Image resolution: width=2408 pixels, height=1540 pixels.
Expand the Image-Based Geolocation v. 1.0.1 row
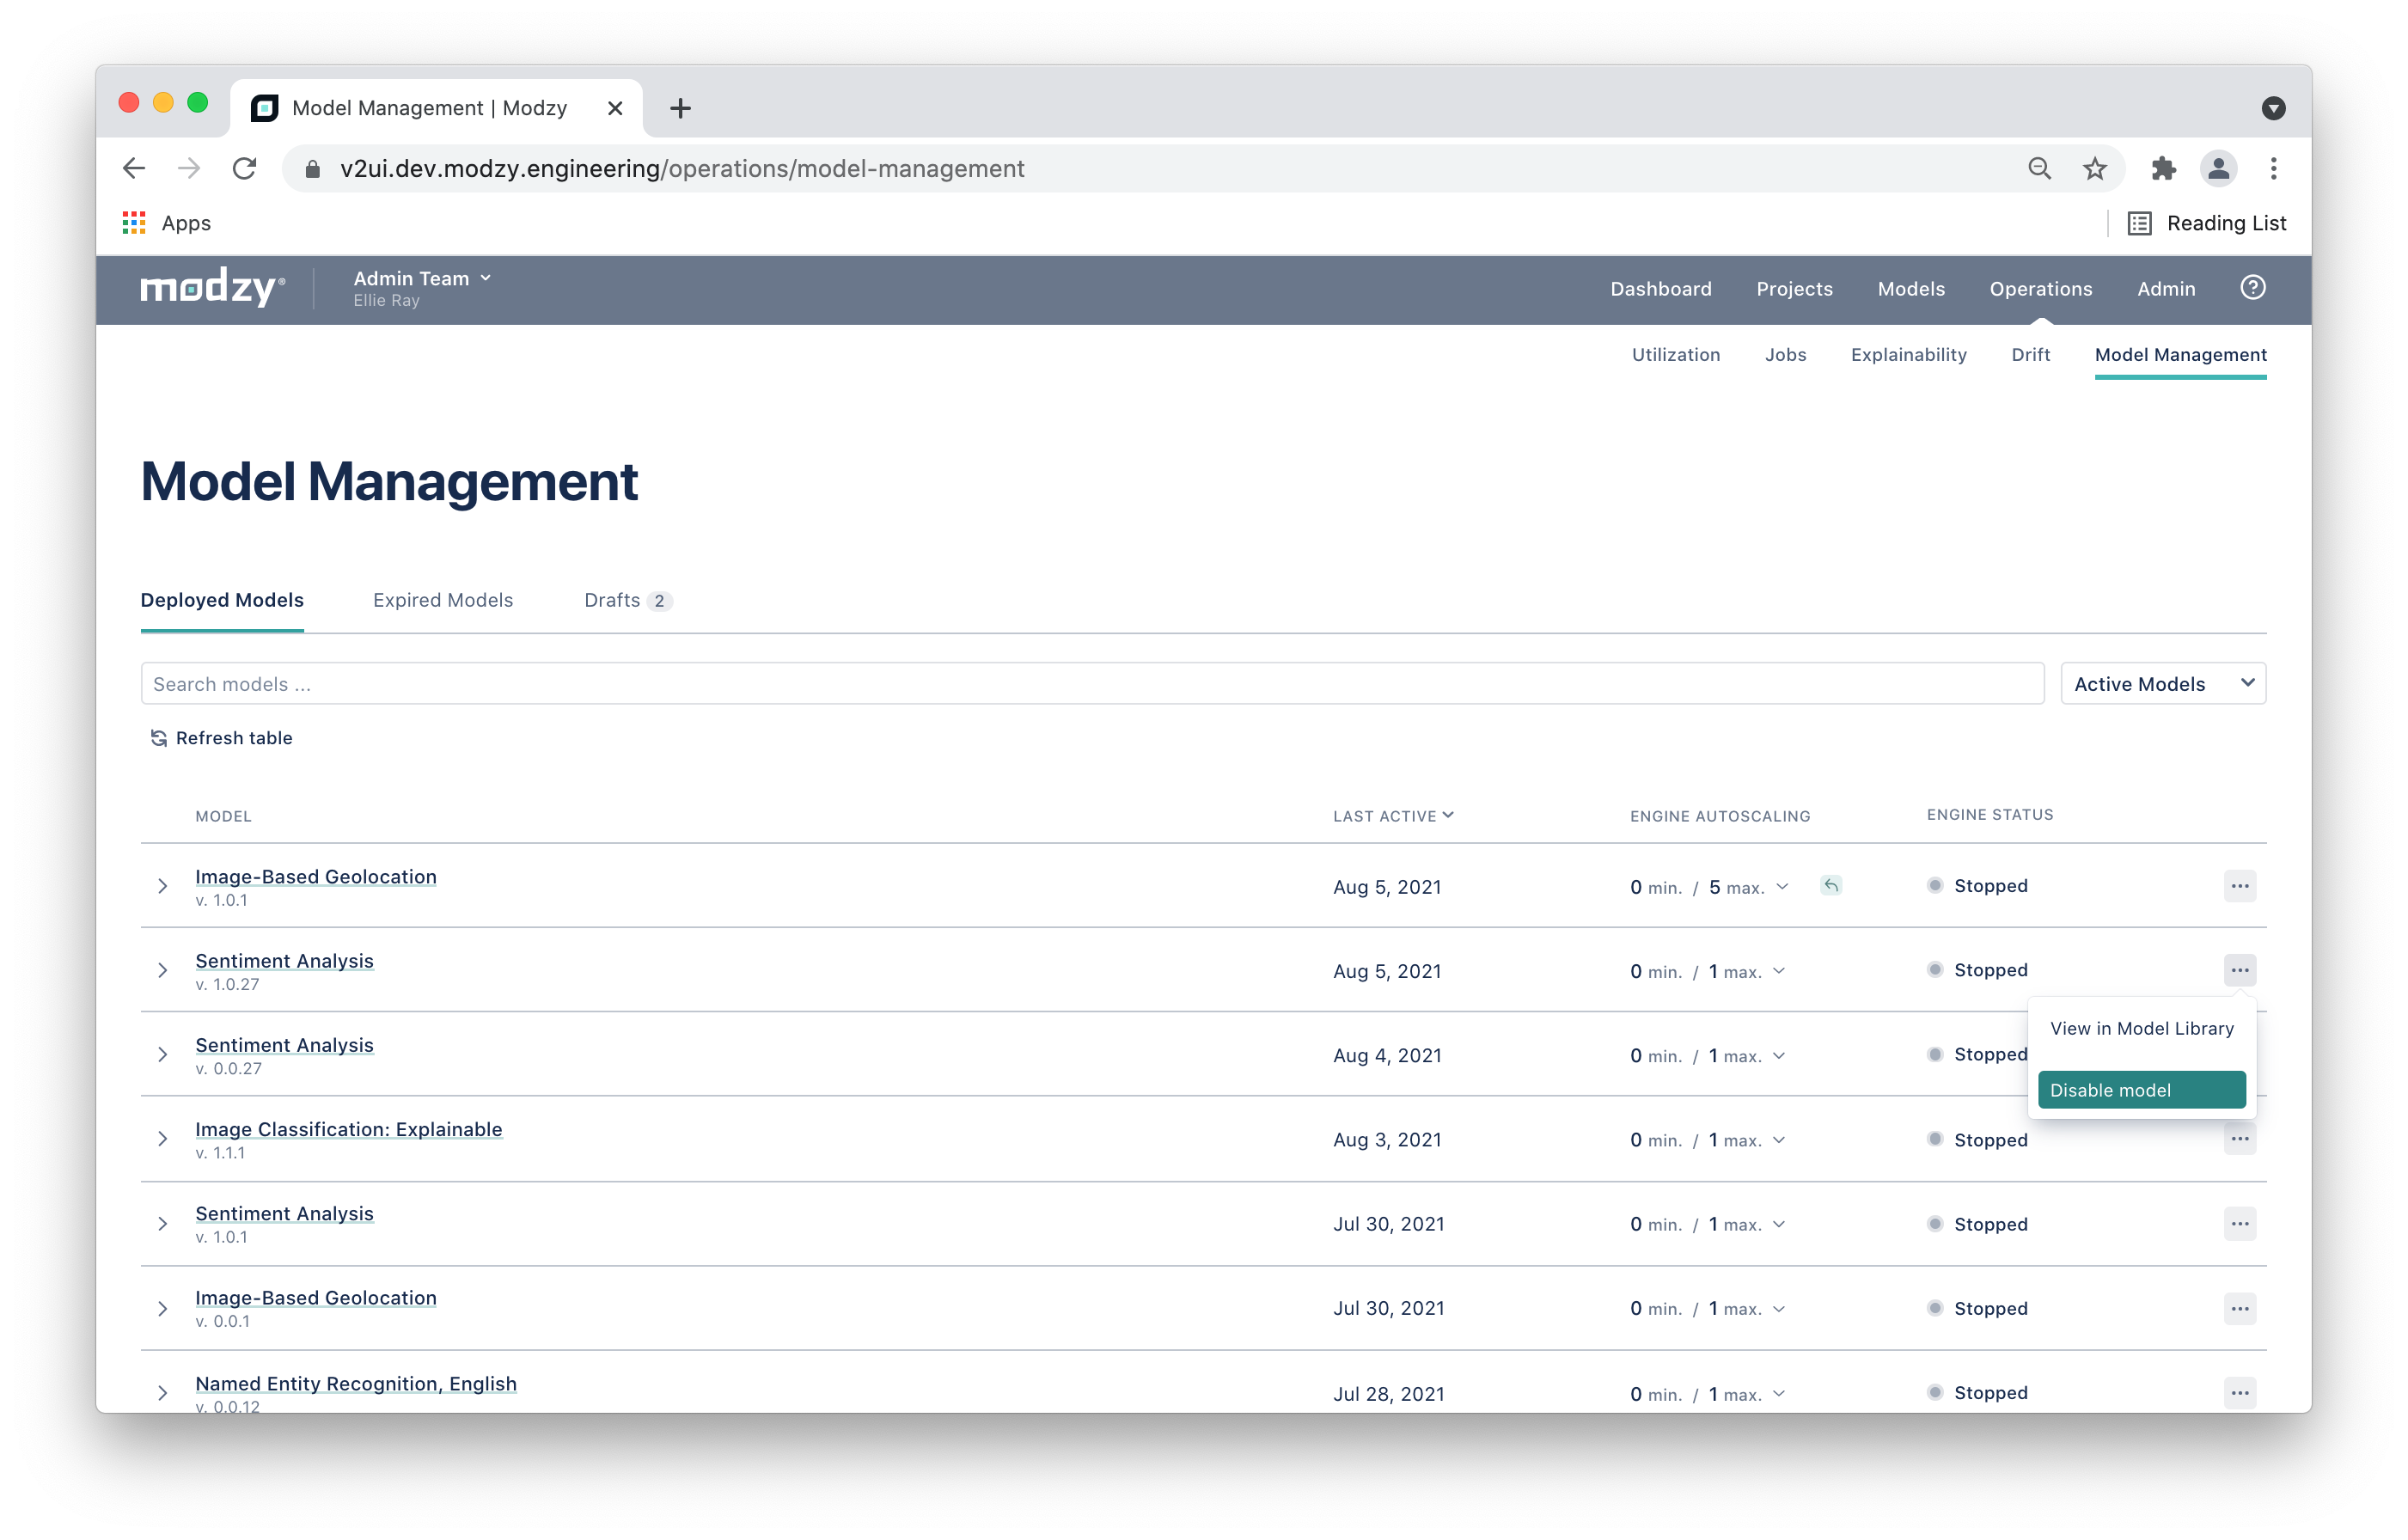tap(163, 886)
